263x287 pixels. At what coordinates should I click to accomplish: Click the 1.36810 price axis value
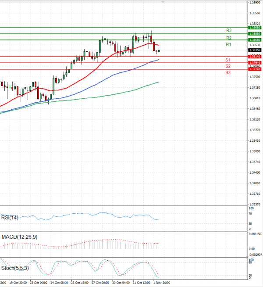pos(255,98)
